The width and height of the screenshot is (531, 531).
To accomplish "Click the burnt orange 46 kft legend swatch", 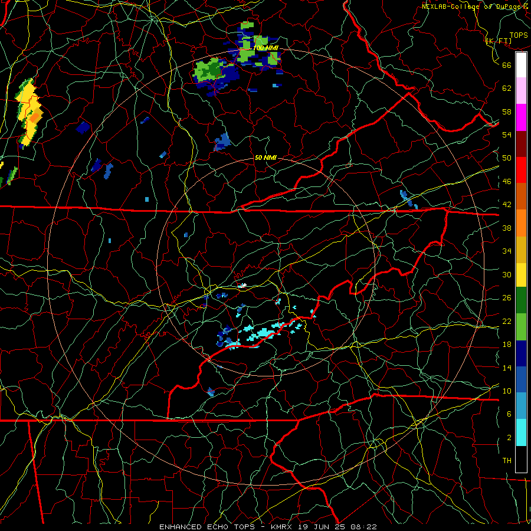I will coord(521,196).
